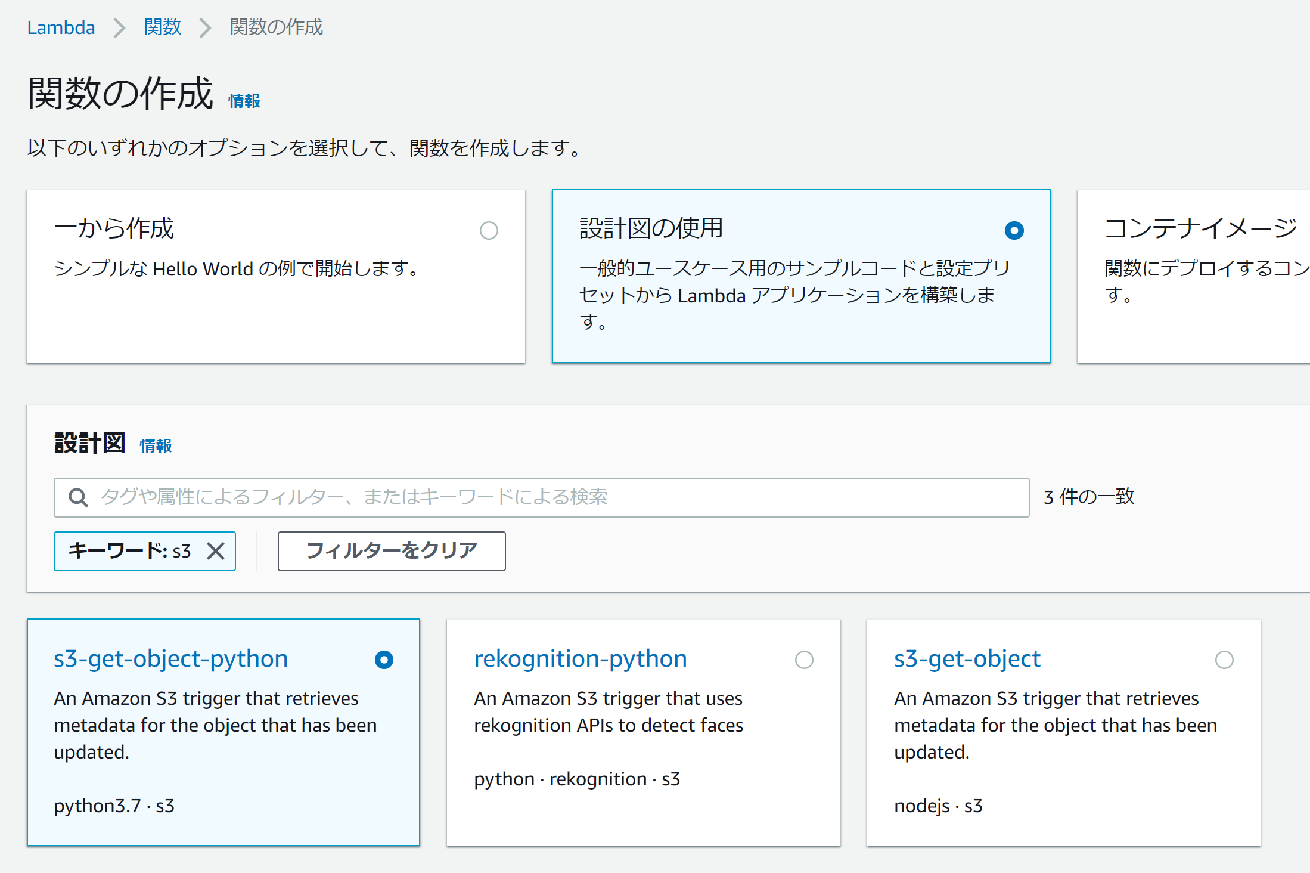
Task: Select the s3-get-object nodejs blueprint radio
Action: pyautogui.click(x=1224, y=660)
